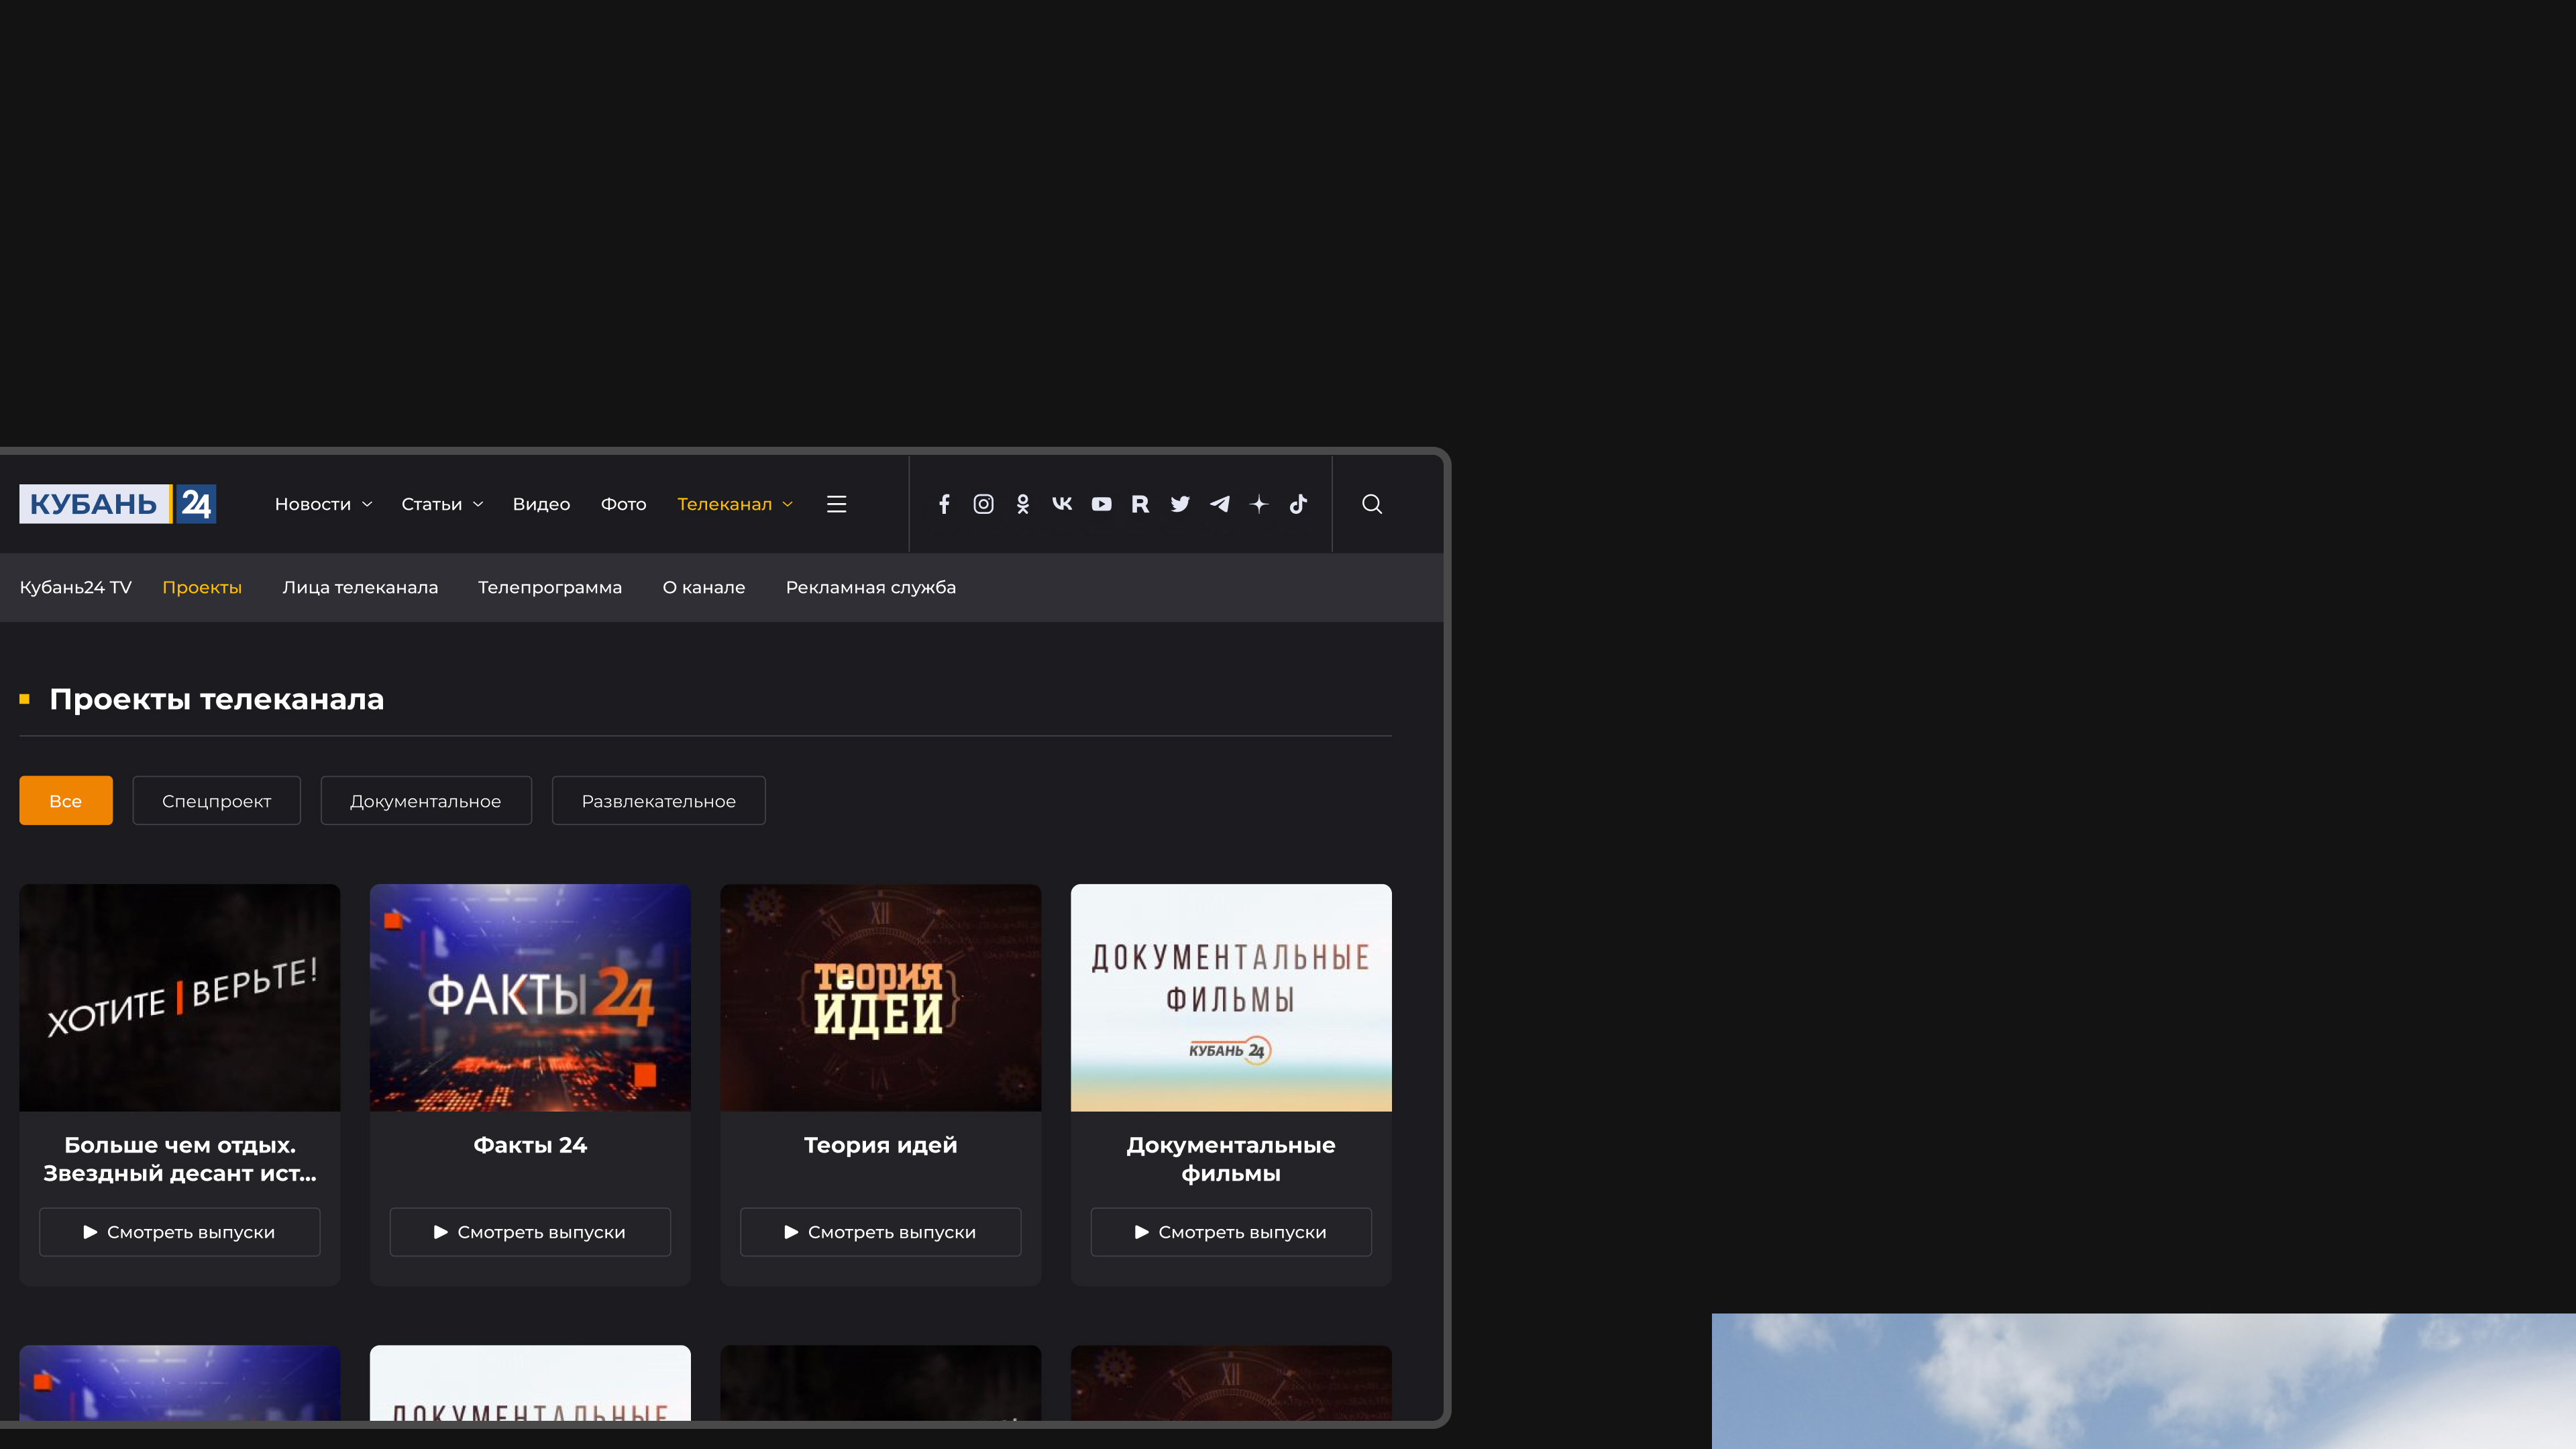This screenshot has height=1449, width=2576.
Task: Go to Кубань 24 logo homepage
Action: 118,504
